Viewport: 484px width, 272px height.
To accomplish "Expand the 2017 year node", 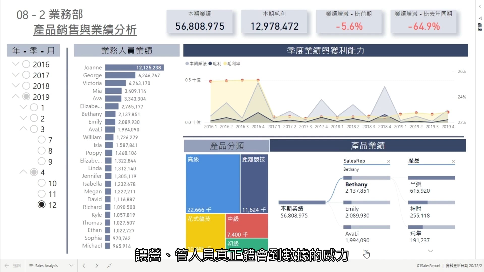I will pos(16,75).
